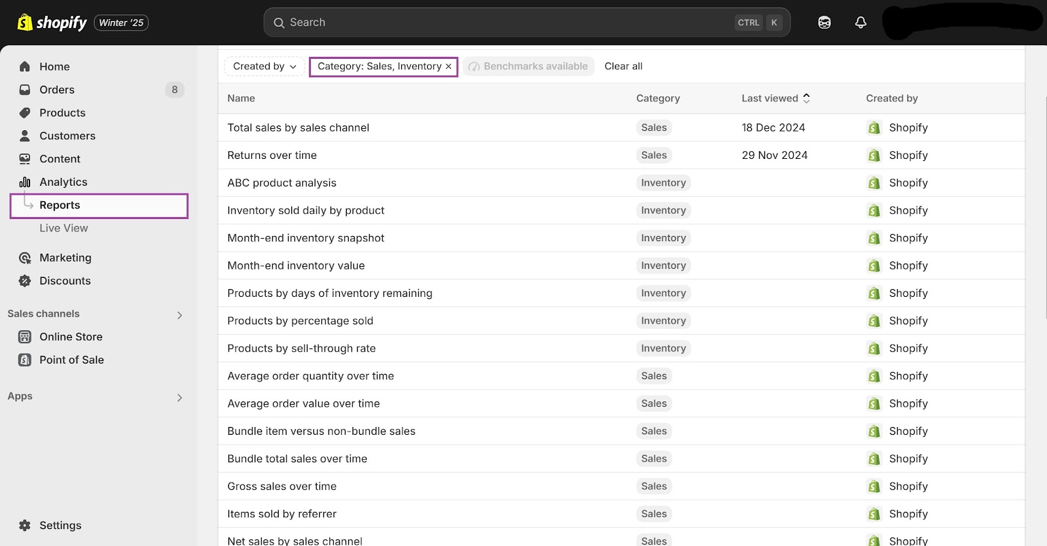Open Month-end inventory value report

coord(296,265)
